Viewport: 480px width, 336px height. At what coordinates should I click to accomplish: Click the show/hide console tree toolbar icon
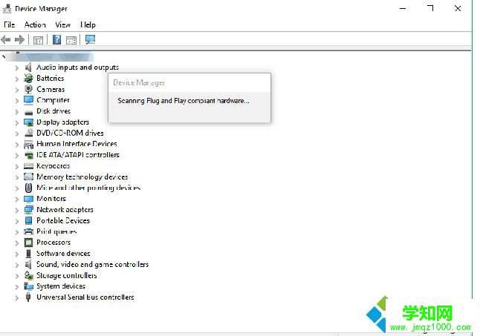[38, 40]
